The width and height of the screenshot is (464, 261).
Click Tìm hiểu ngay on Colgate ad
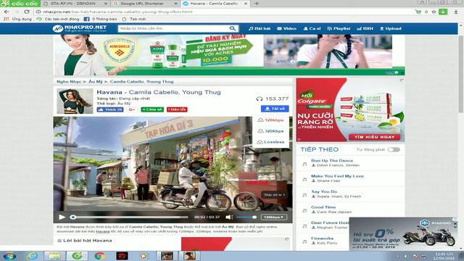click(374, 137)
